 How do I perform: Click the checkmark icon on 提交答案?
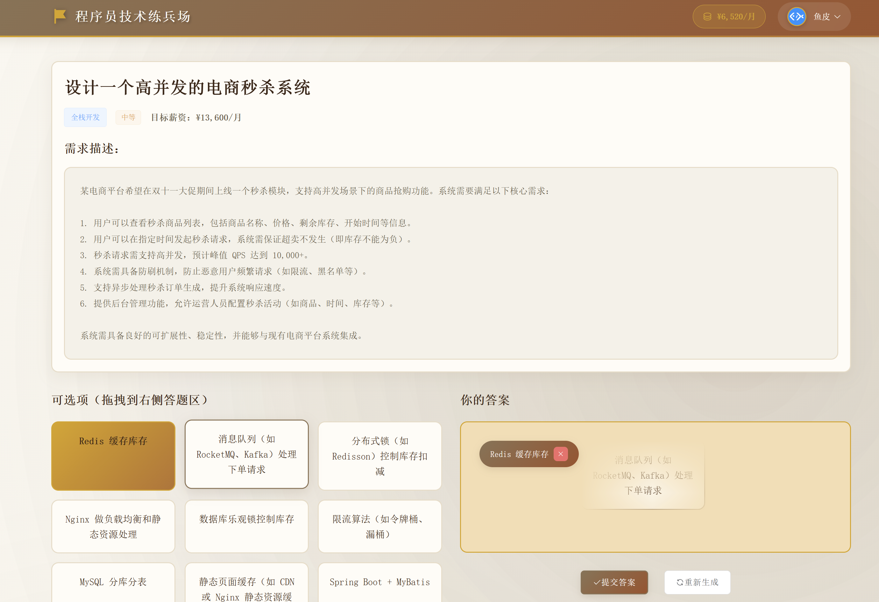click(x=597, y=582)
